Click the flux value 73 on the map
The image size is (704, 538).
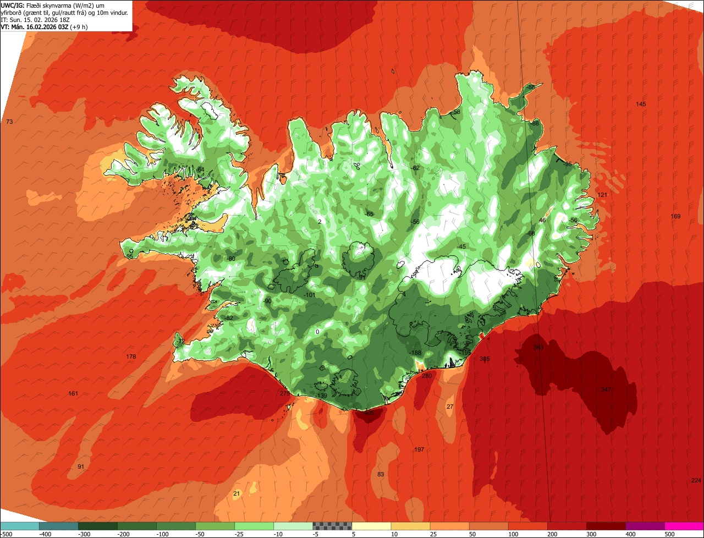click(x=9, y=122)
